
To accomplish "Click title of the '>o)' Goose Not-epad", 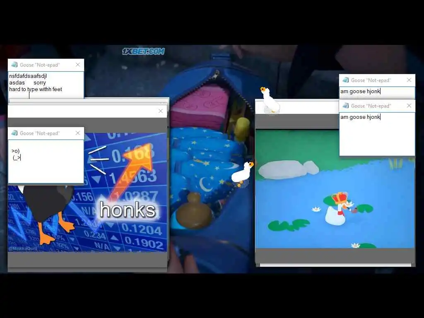I will click(x=40, y=133).
